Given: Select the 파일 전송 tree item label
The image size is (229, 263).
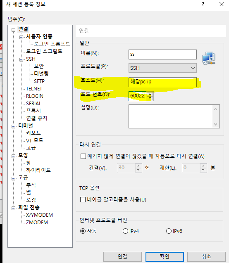Looking at the screenshot, I should pos(29,207).
